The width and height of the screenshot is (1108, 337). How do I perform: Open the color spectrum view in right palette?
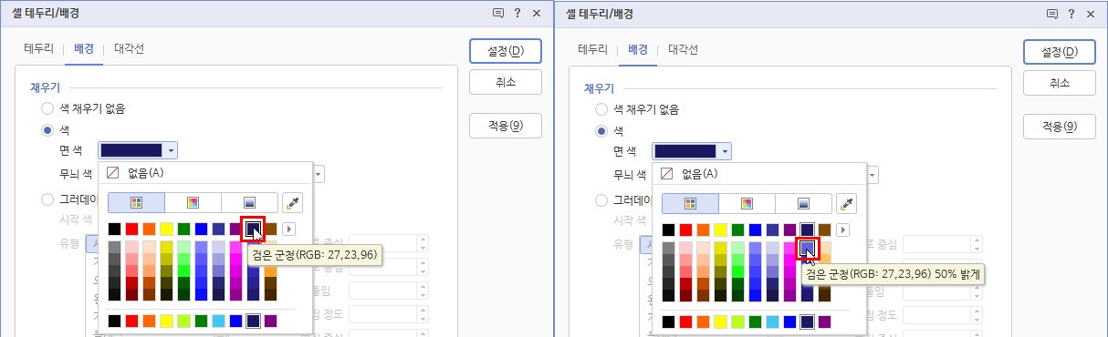coord(747,202)
